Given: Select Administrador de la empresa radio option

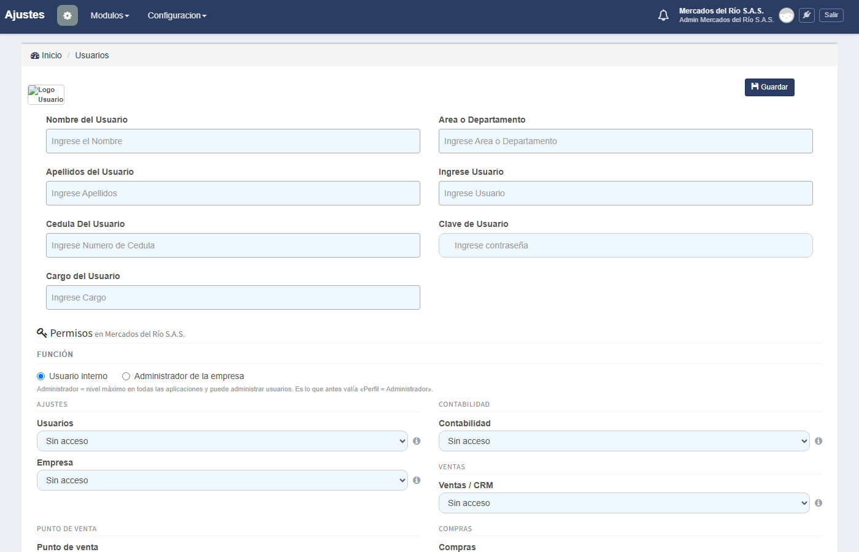Looking at the screenshot, I should (126, 377).
